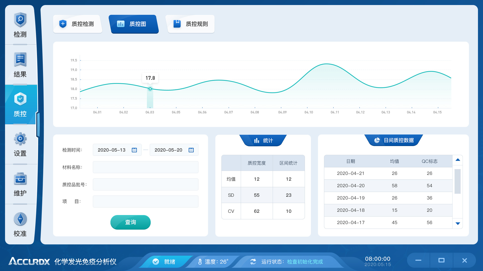Click the daily QC table scrollbar thumb
Viewport: 483px width, 271px height.
(x=458, y=181)
